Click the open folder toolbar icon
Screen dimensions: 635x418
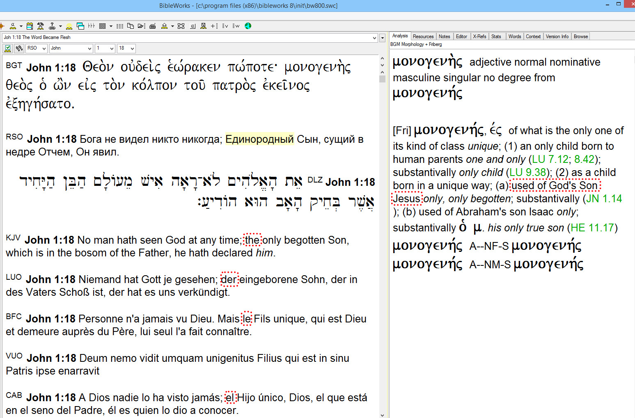pos(141,26)
